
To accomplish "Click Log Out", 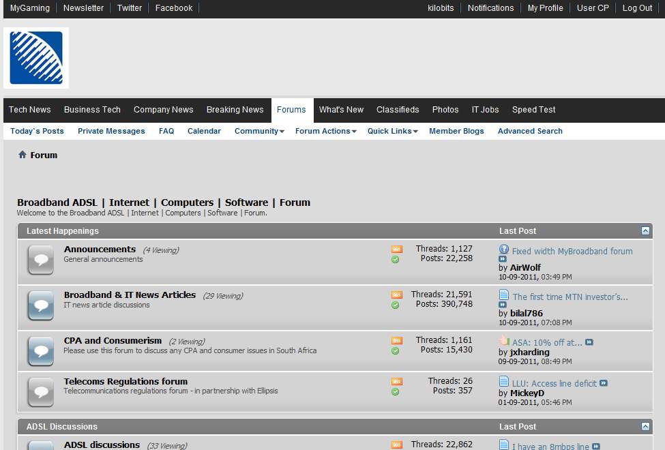I will point(637,8).
